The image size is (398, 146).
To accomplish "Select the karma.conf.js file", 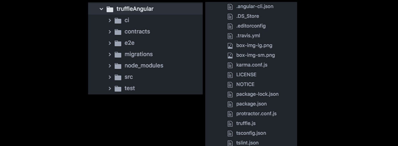I will [x=252, y=65].
